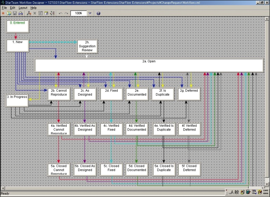Viewport: 270px width, 197px height.
Task: Click the StarTeam app icon in title bar
Action: tap(3, 3)
